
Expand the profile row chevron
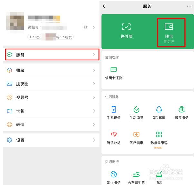coord(94,27)
